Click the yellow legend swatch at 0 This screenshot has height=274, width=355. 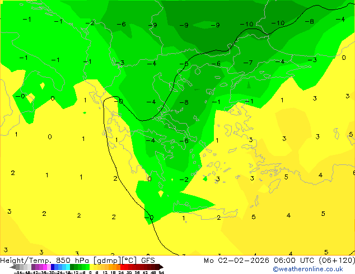point(91,267)
